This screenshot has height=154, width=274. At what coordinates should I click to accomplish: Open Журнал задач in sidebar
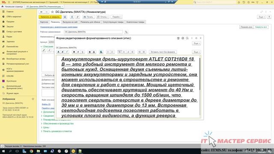pos(12,93)
